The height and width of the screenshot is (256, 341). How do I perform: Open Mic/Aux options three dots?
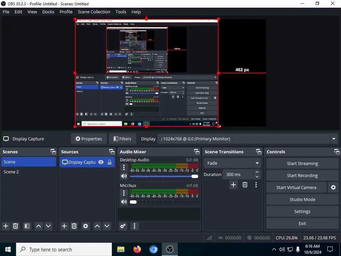click(124, 193)
